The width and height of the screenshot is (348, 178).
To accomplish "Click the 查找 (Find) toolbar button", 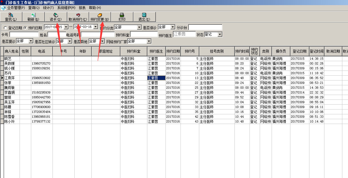I will [11, 17].
